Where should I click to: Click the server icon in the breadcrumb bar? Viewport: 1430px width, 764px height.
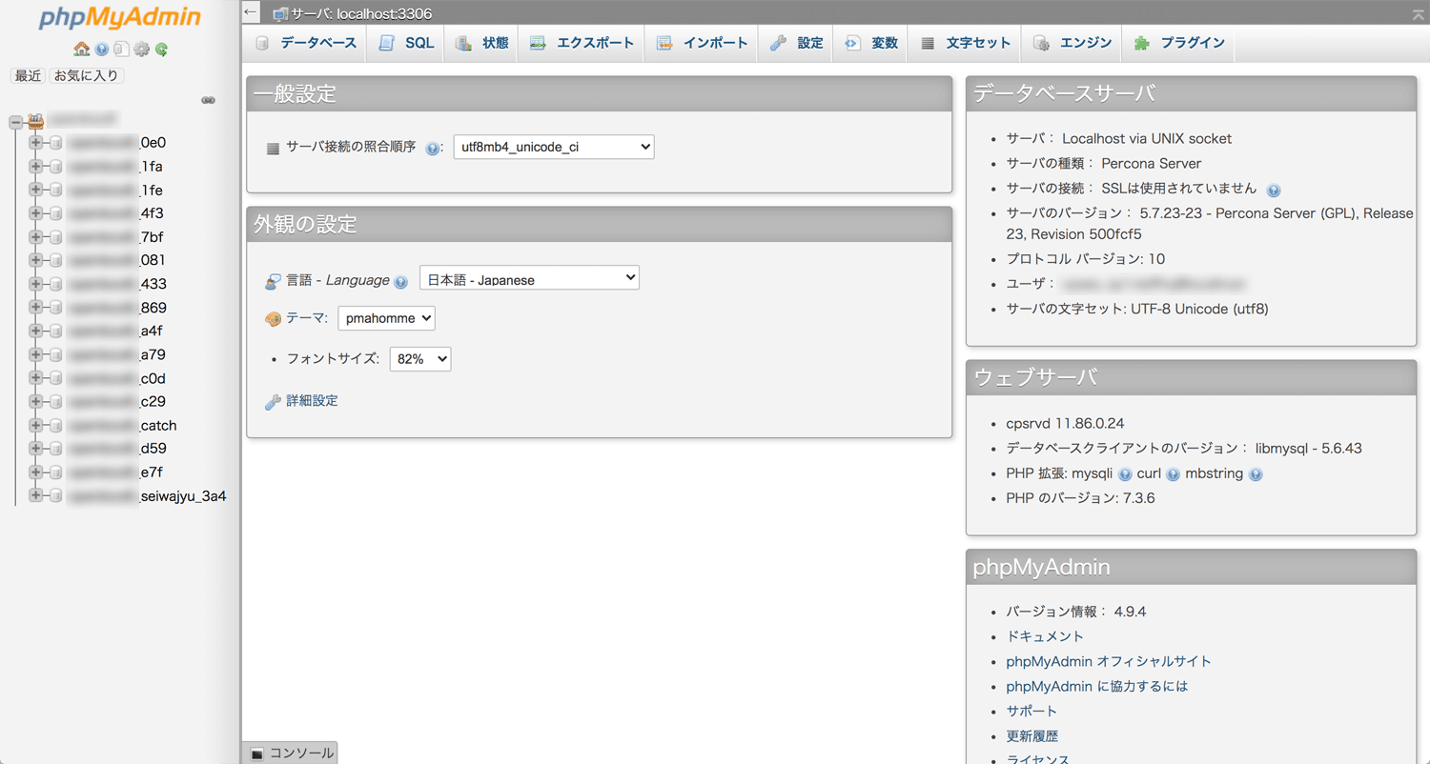point(280,14)
